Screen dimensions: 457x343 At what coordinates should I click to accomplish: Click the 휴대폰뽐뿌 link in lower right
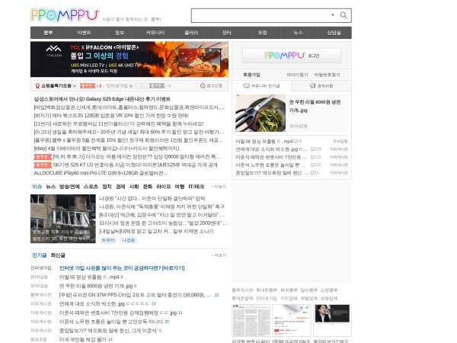tap(267, 290)
